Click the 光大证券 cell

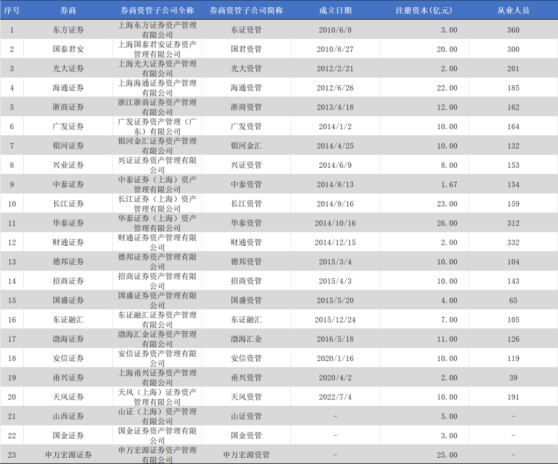pyautogui.click(x=68, y=68)
